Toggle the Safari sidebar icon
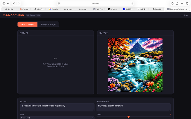Screen dimensions: 191x119 pos(4,3)
